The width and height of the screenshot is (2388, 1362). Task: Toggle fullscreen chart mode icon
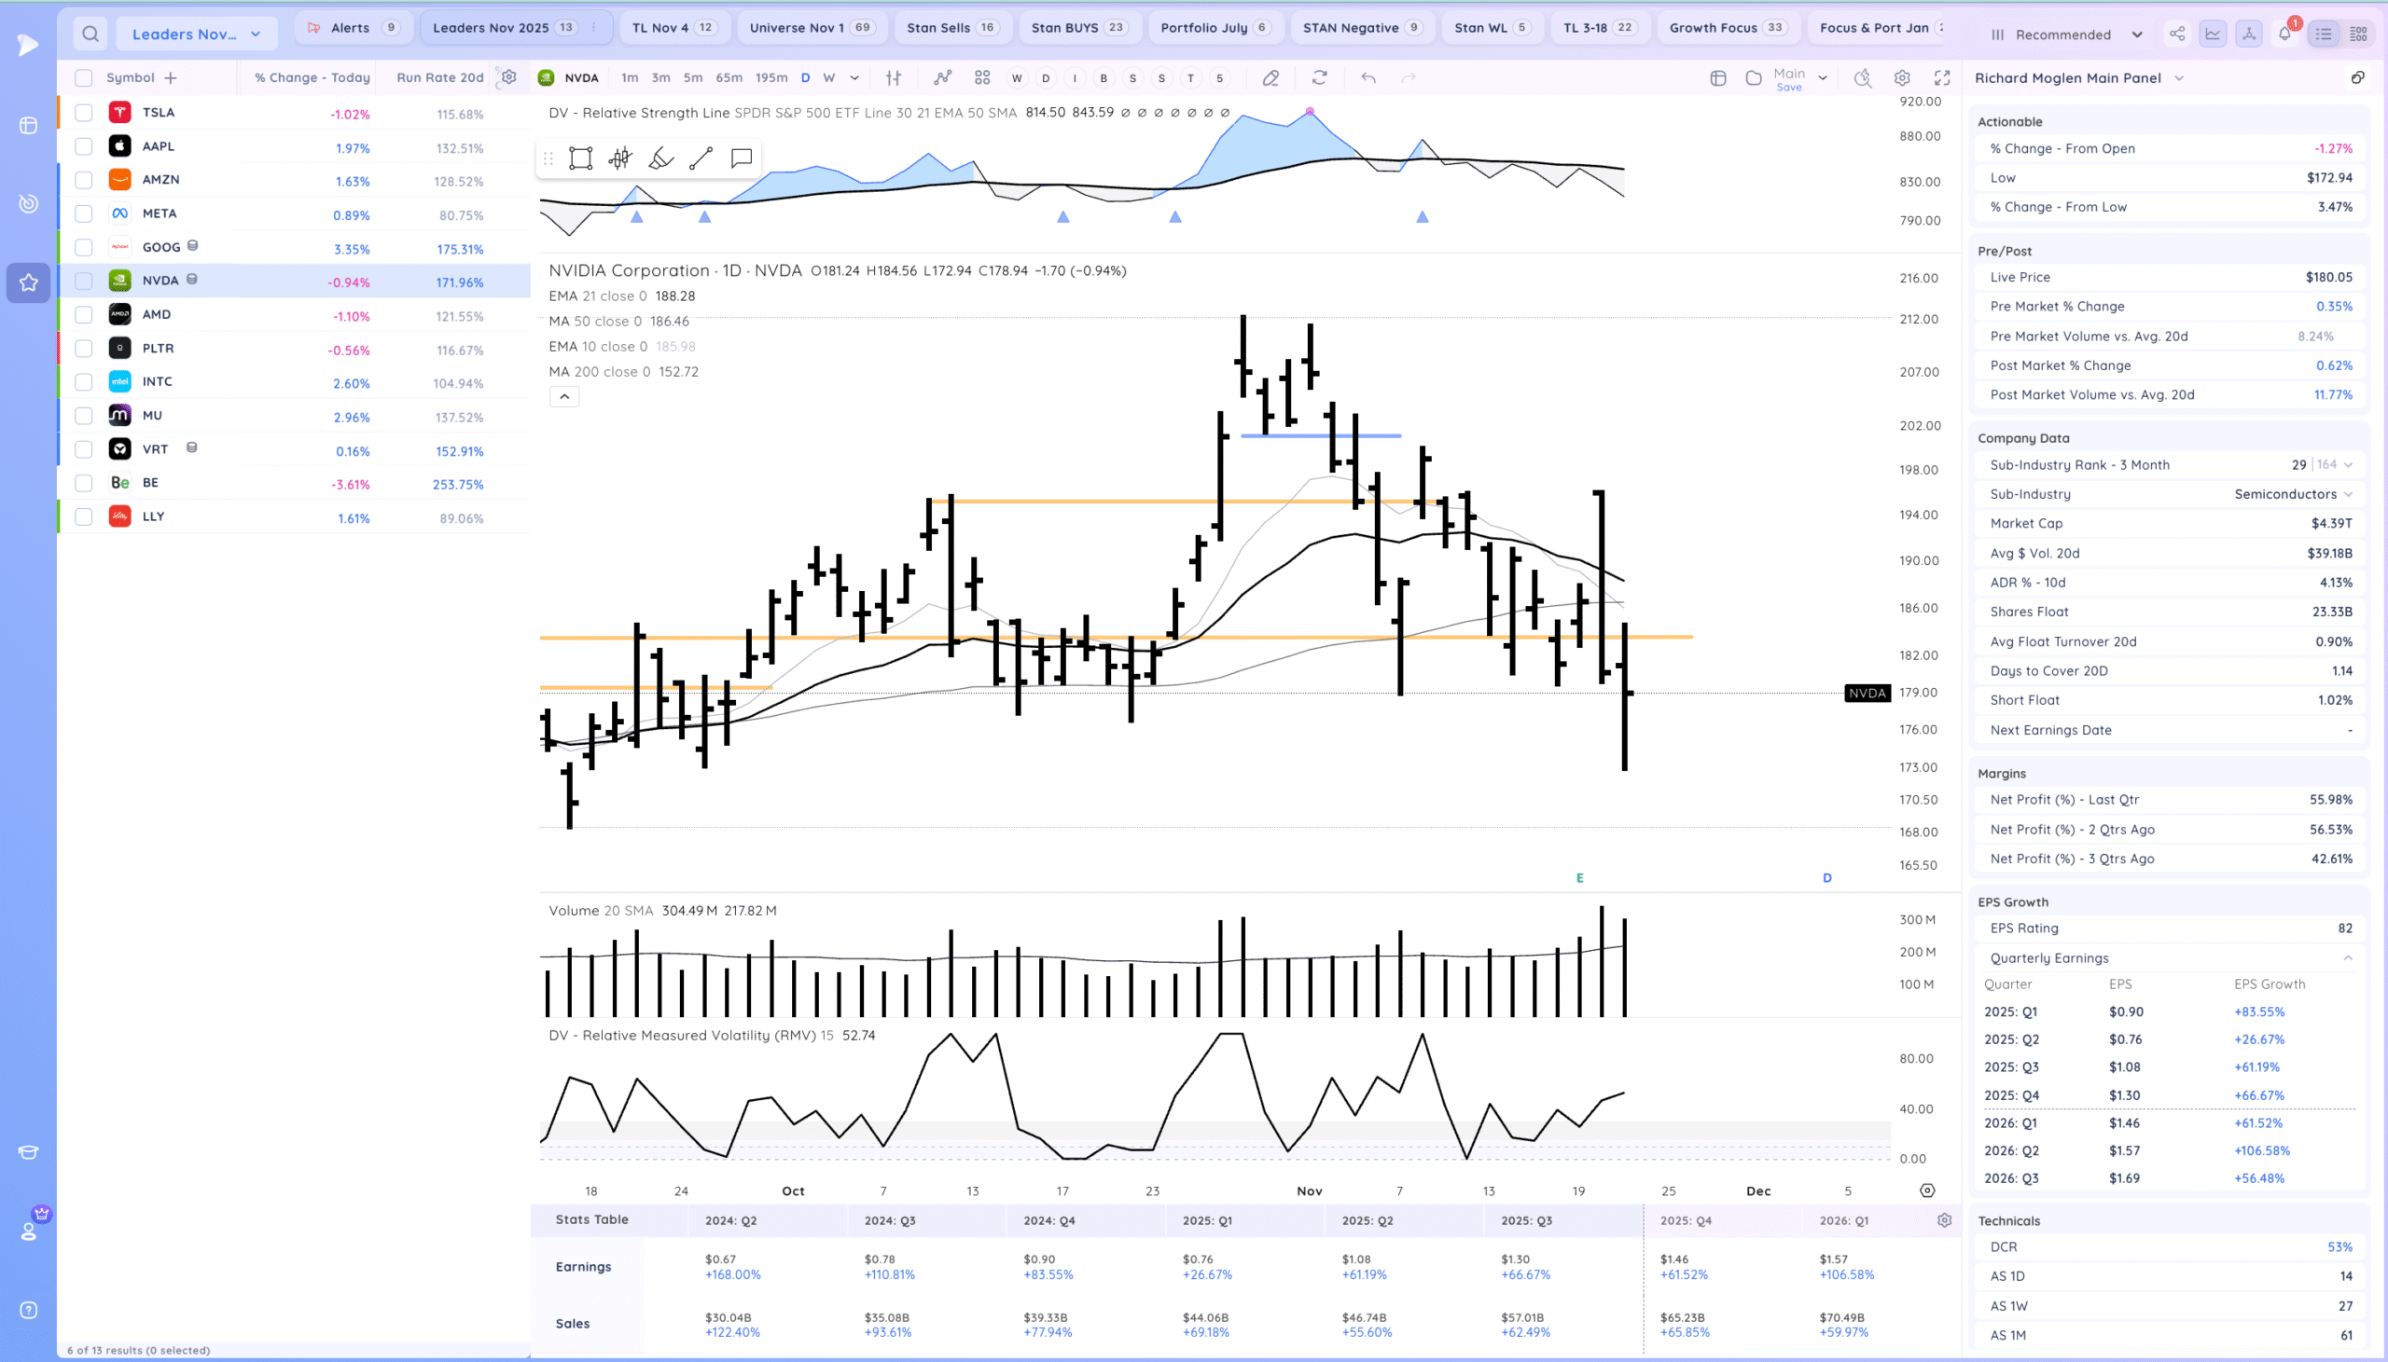coord(1943,77)
